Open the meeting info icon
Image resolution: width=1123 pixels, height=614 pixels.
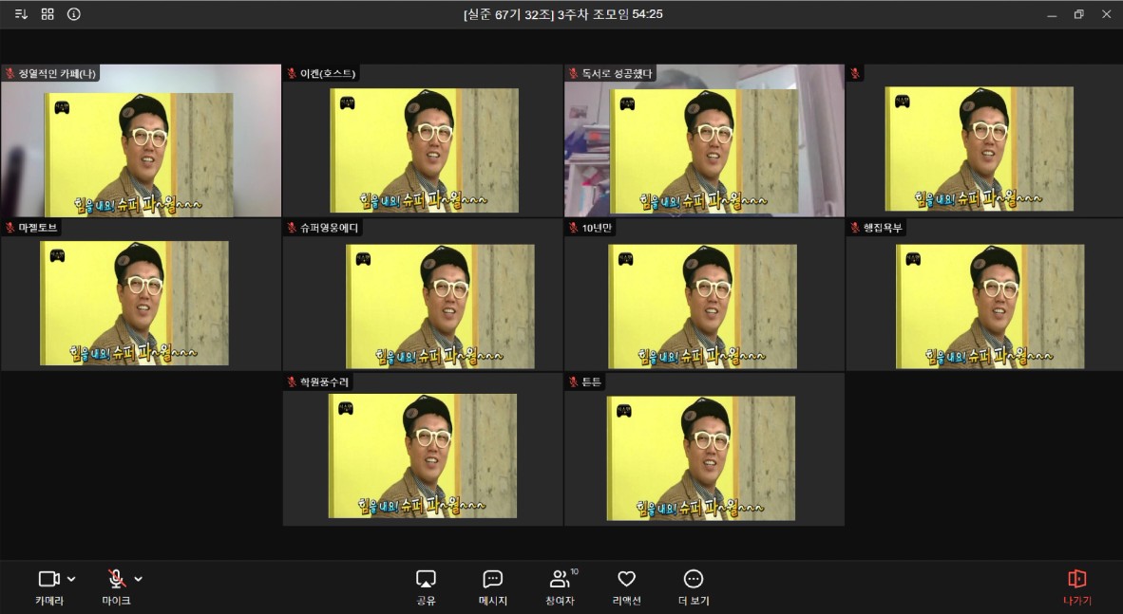74,14
